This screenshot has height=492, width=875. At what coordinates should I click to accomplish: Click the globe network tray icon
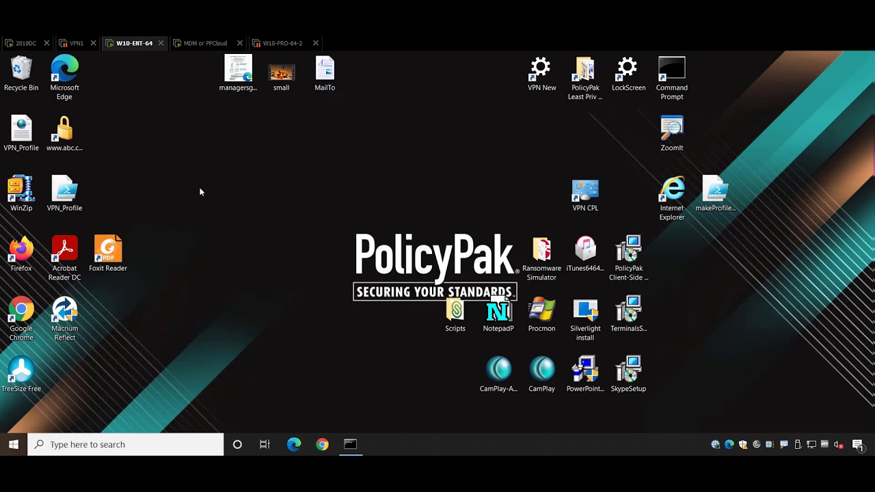point(716,444)
